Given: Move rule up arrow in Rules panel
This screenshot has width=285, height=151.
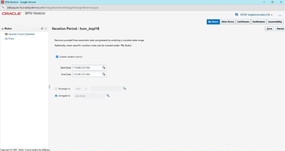Looking at the screenshot, I should [x=38, y=29].
